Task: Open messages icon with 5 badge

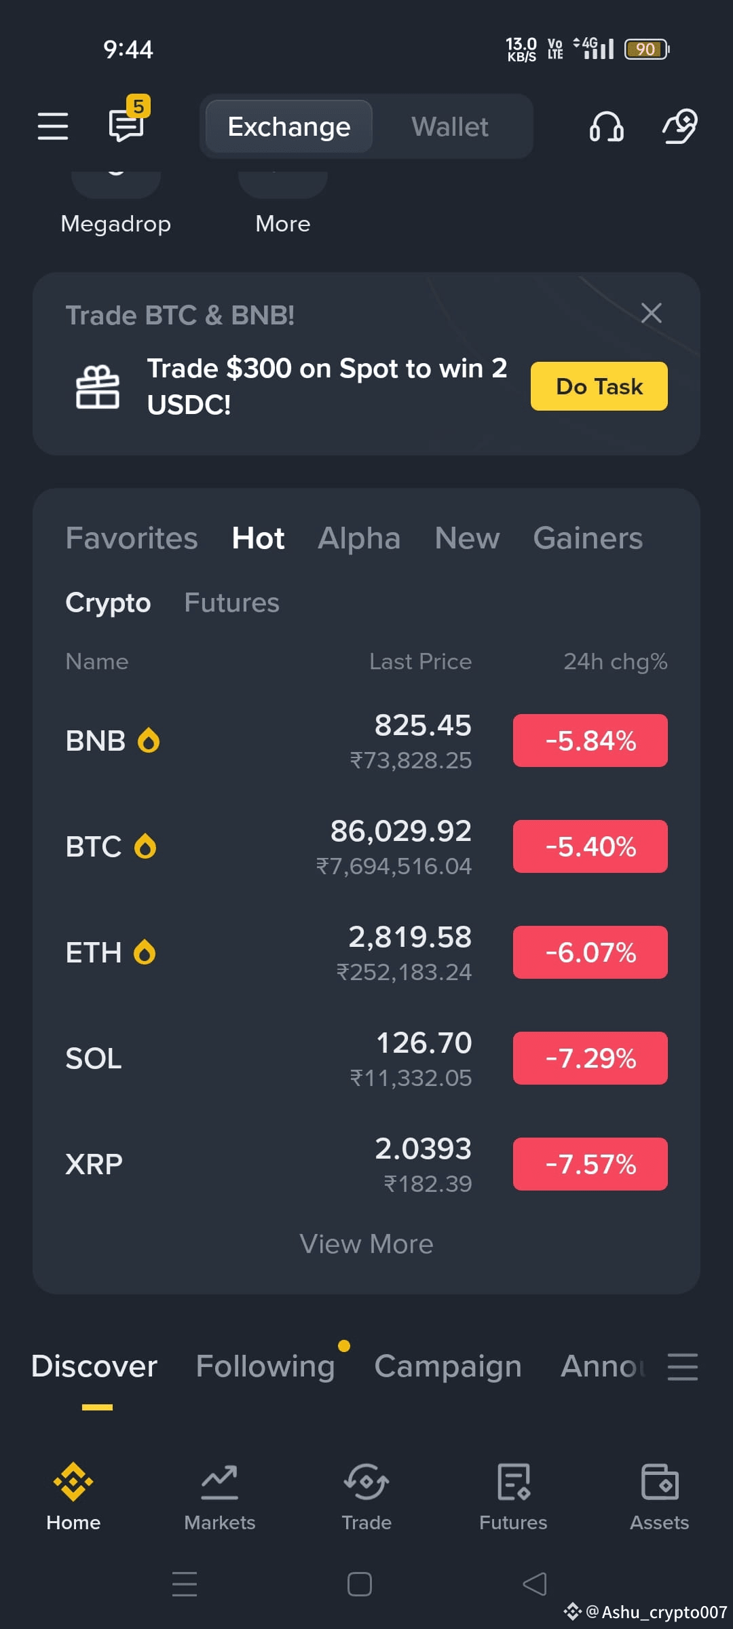Action: coord(129,121)
